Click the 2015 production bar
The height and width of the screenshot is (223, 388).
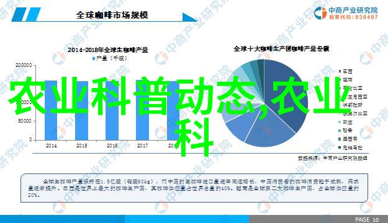(82, 111)
